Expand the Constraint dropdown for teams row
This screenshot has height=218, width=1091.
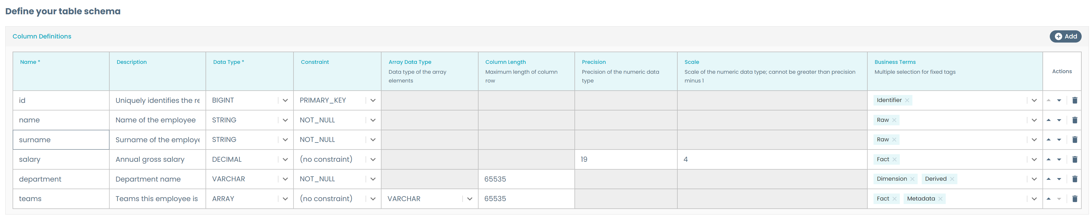pyautogui.click(x=372, y=198)
